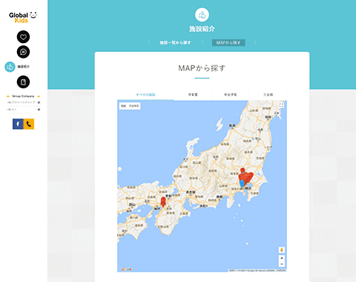Select the red marker near Osaka
Image resolution: width=356 pixels, height=282 pixels.
(163, 202)
